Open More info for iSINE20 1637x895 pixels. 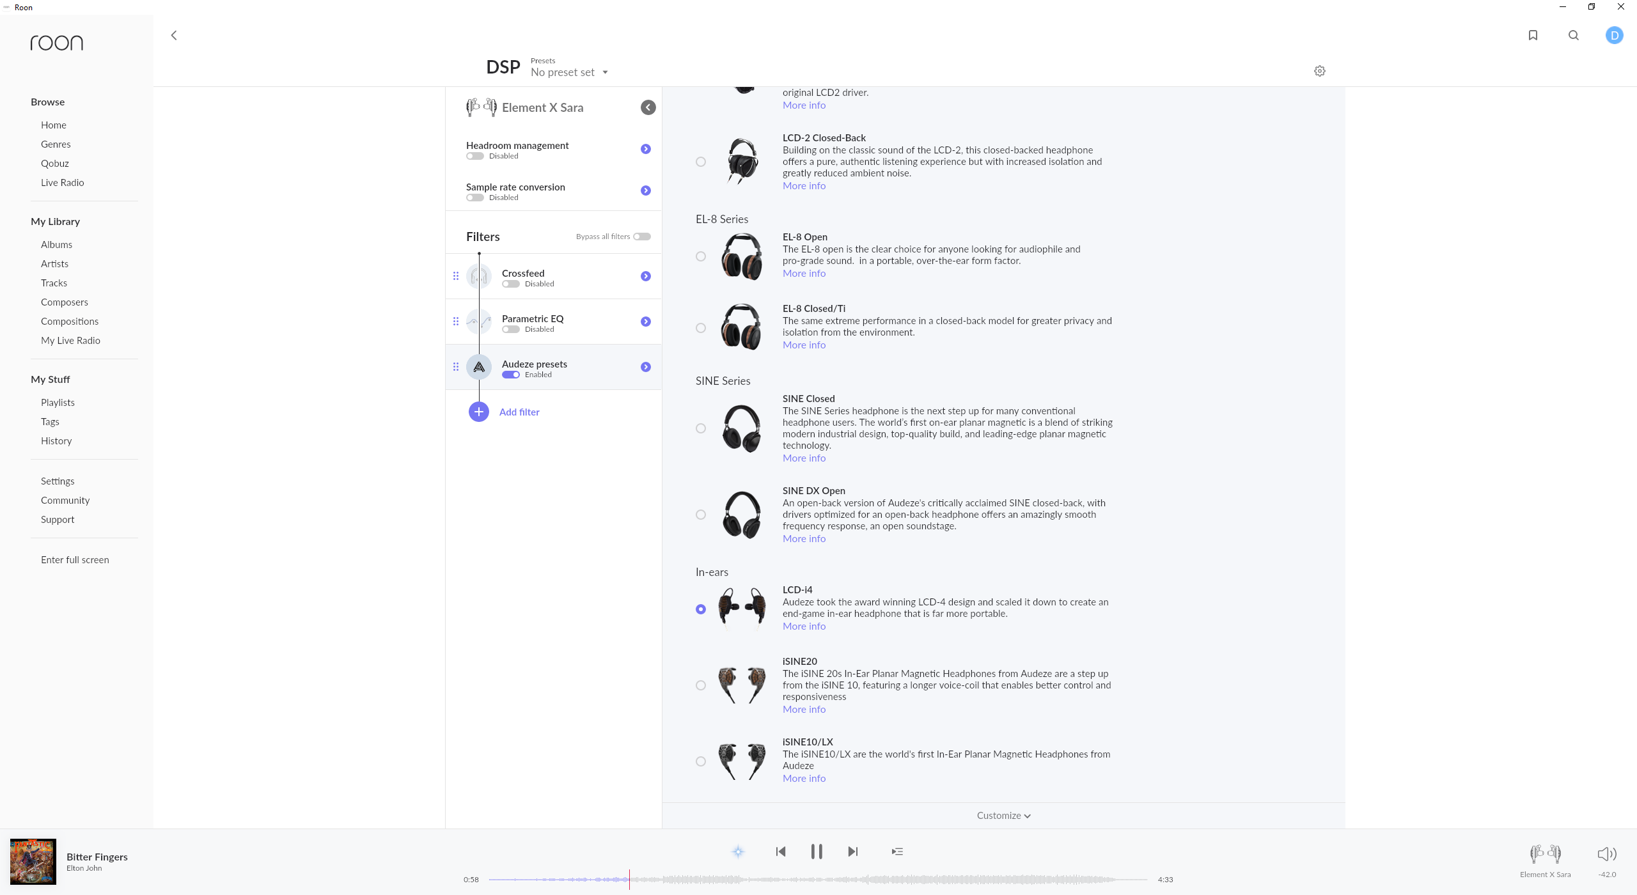click(x=804, y=710)
